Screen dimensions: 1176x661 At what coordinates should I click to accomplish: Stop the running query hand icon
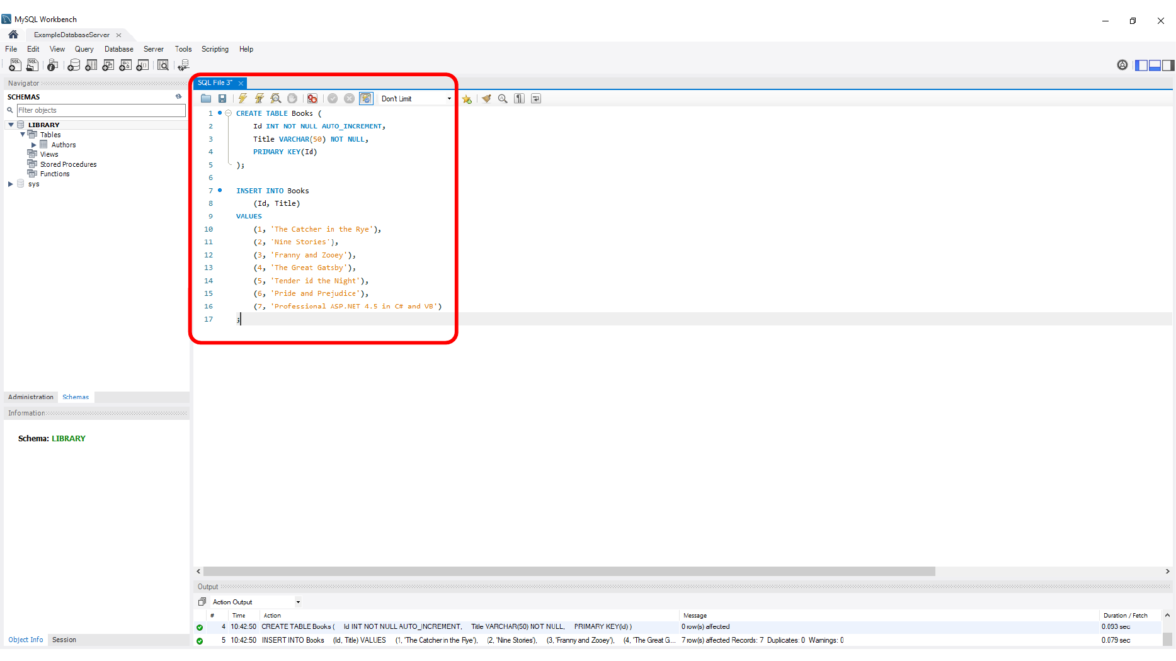[292, 99]
